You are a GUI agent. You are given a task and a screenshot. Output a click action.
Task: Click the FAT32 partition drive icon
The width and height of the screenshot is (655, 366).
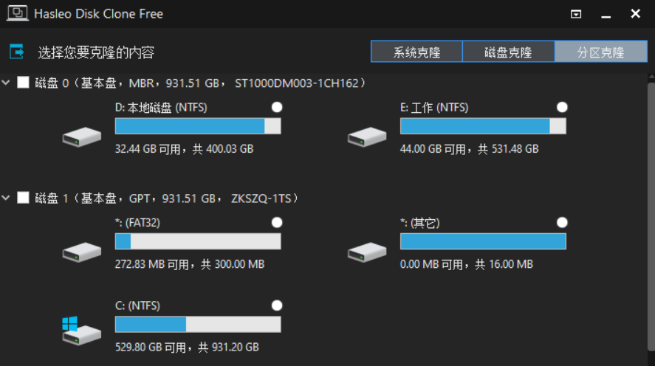pos(81,251)
